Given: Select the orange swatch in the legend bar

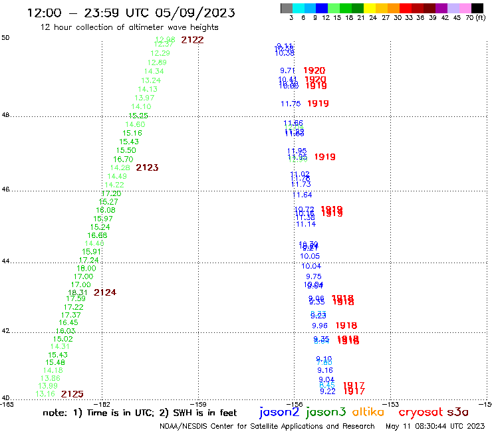Looking at the screenshot, I should click(394, 8).
